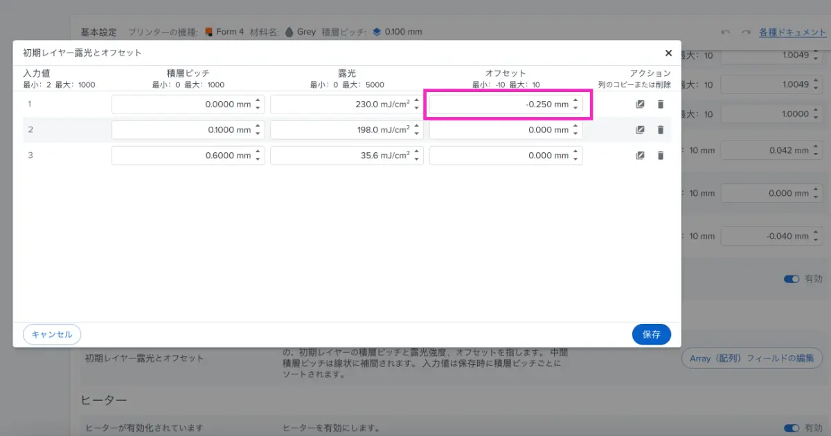The image size is (831, 436).
Task: Increase row 3 オフセット with stepper up arrow
Action: coord(575,152)
